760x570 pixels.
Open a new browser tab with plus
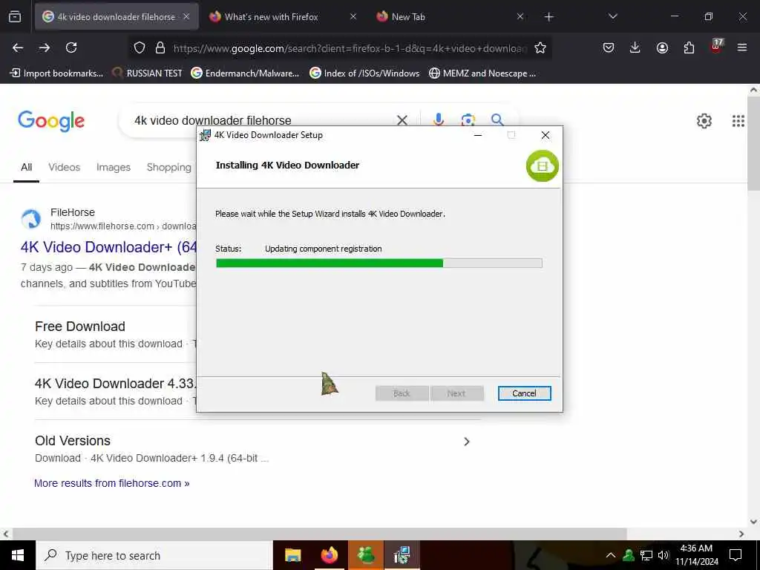(548, 17)
